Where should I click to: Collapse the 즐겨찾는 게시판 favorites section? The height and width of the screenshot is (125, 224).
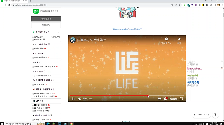(58, 32)
